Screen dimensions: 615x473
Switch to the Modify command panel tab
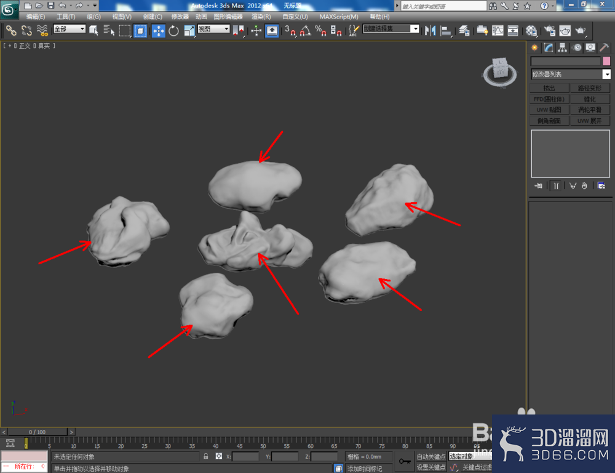pyautogui.click(x=549, y=47)
